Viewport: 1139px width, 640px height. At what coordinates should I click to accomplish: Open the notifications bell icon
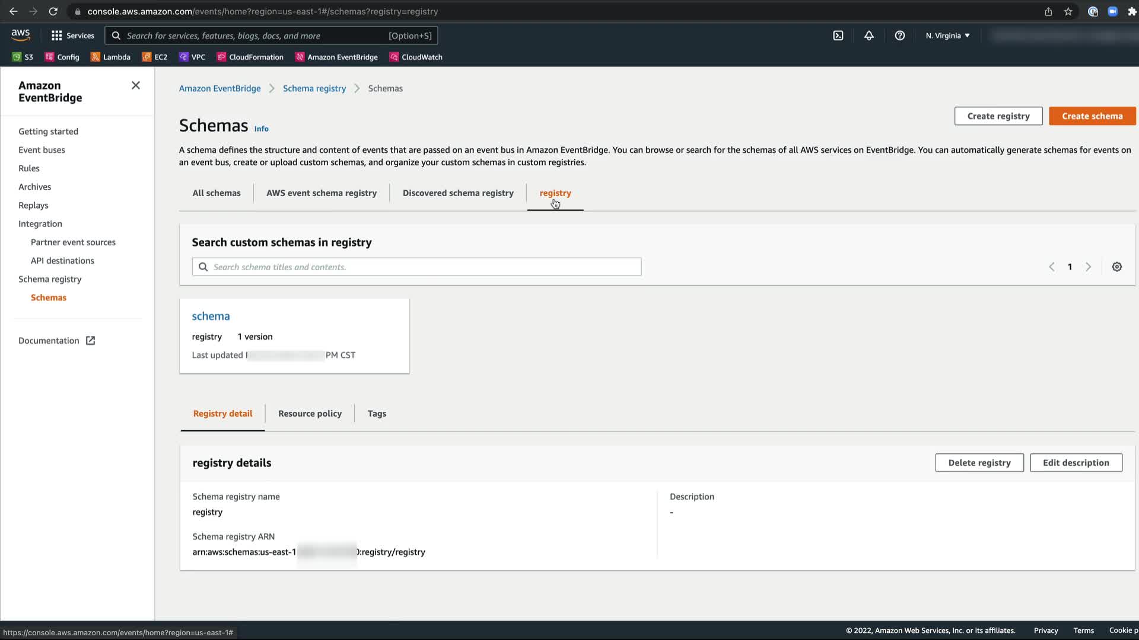click(868, 36)
